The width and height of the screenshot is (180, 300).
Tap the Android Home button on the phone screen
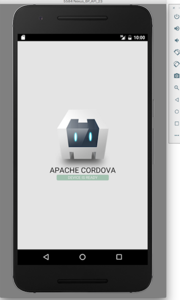coord(83,257)
